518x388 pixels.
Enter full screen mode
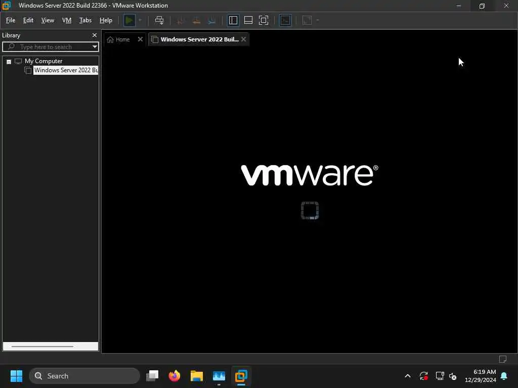[x=264, y=20]
